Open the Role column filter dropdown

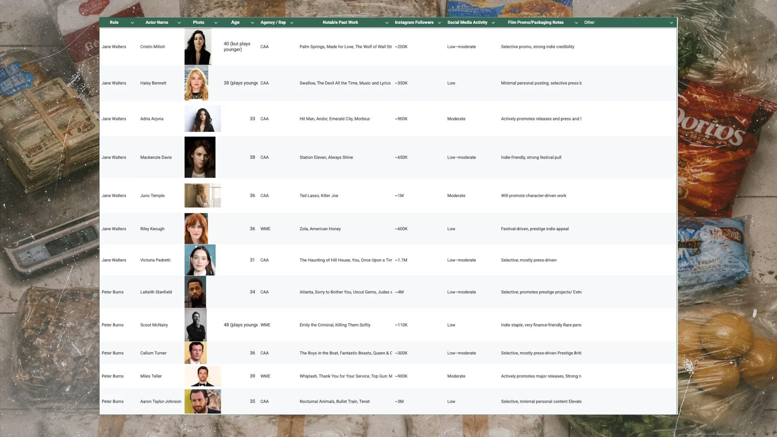click(132, 23)
